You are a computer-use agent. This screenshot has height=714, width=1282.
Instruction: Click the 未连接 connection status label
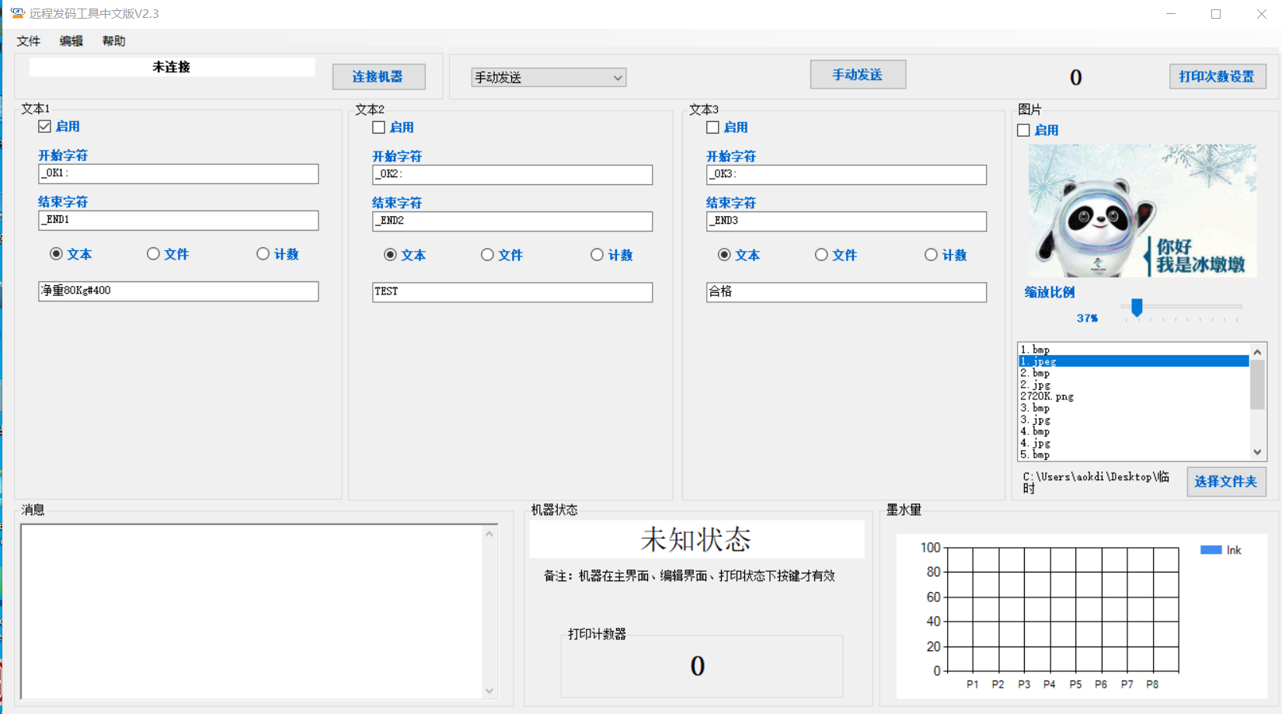(x=172, y=67)
